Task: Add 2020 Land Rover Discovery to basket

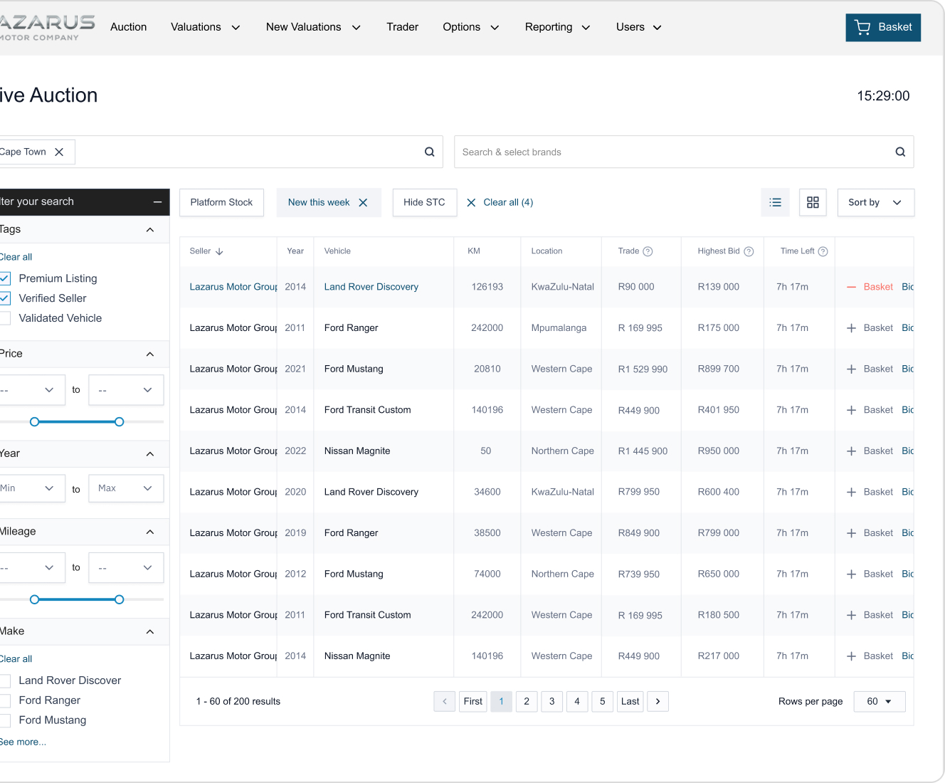Action: click(x=870, y=492)
